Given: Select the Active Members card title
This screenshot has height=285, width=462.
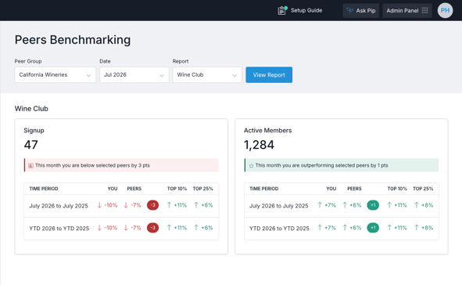Looking at the screenshot, I should click(x=268, y=131).
